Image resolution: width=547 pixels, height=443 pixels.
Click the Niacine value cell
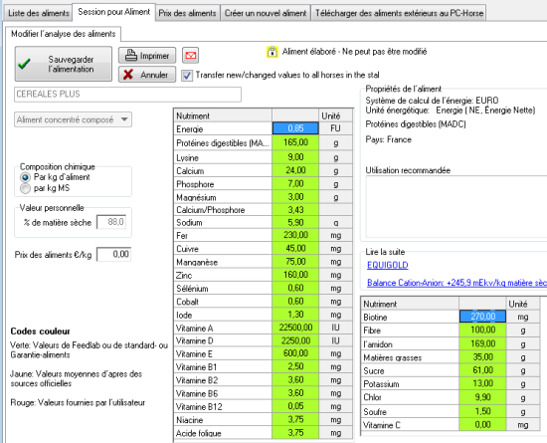pyautogui.click(x=295, y=420)
